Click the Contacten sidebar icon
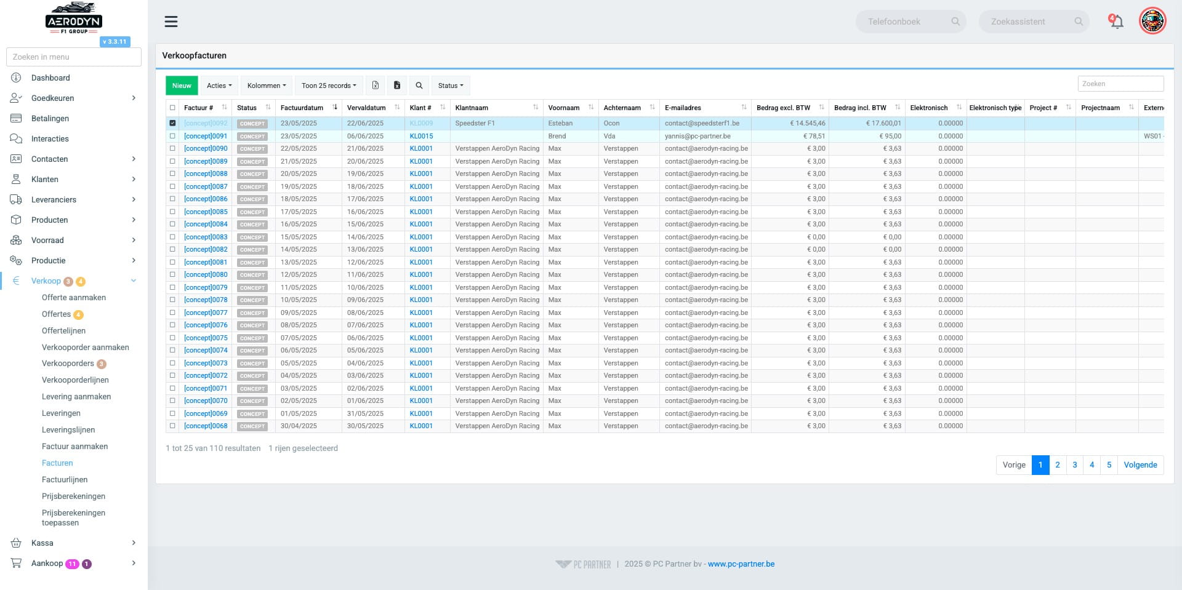This screenshot has height=590, width=1182. 17,159
